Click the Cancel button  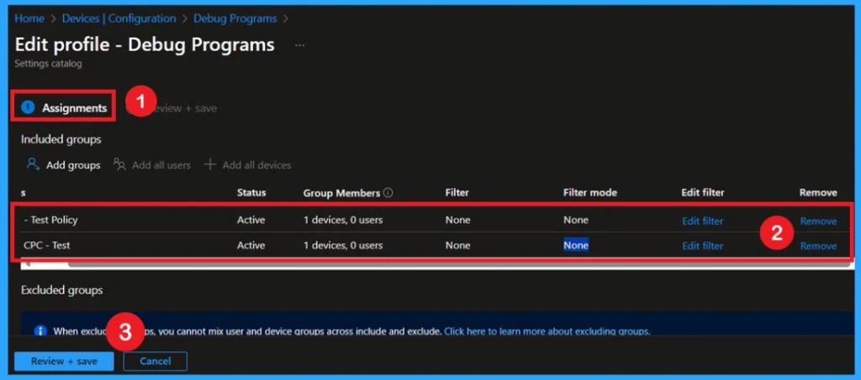[156, 362]
